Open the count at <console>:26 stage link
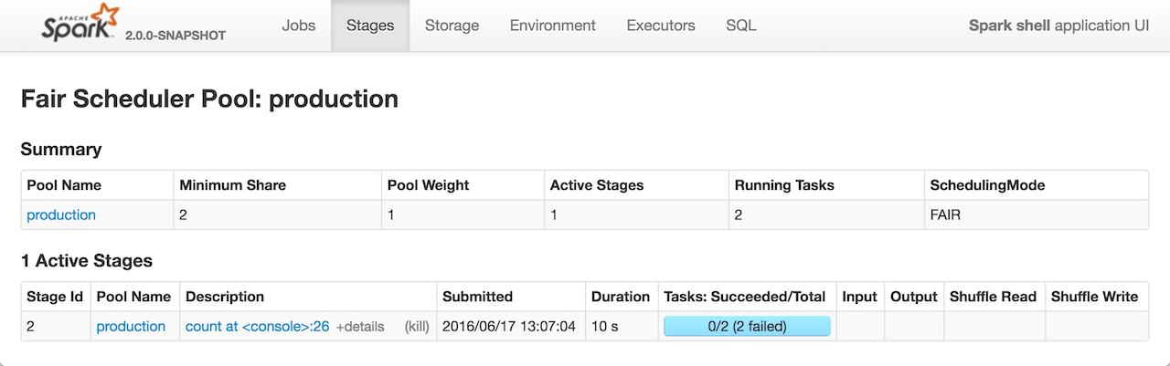Image resolution: width=1170 pixels, height=366 pixels. click(x=257, y=327)
